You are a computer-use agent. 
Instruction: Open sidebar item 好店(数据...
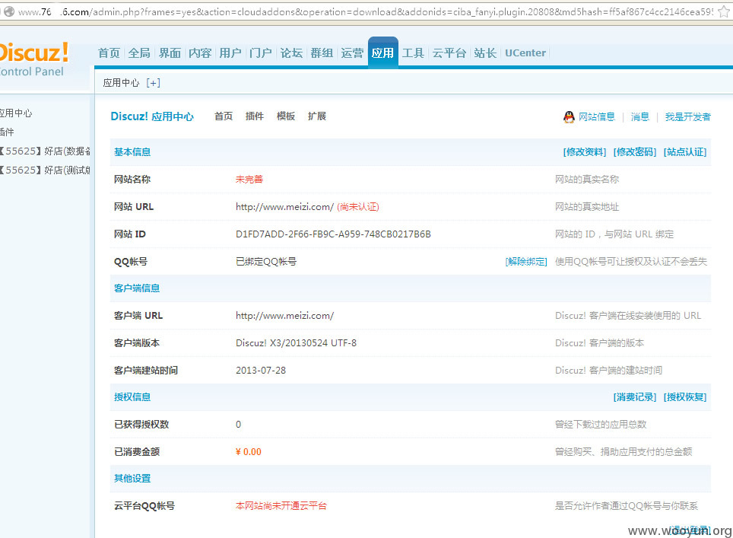(x=46, y=151)
